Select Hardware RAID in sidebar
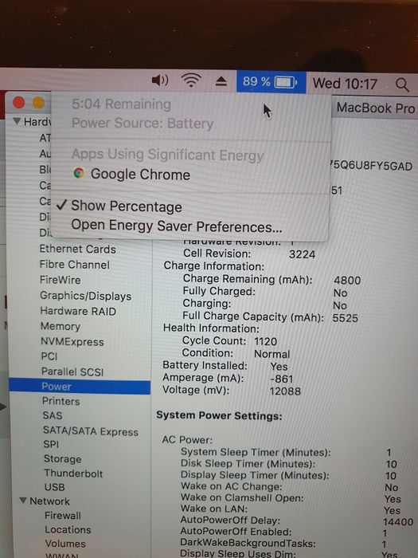418x558 pixels. 78,311
